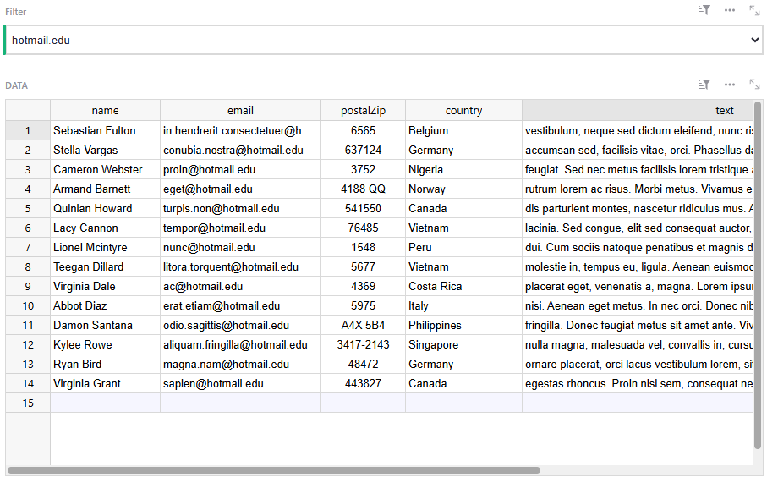Click the vertical scrollbar of the table

[759, 275]
